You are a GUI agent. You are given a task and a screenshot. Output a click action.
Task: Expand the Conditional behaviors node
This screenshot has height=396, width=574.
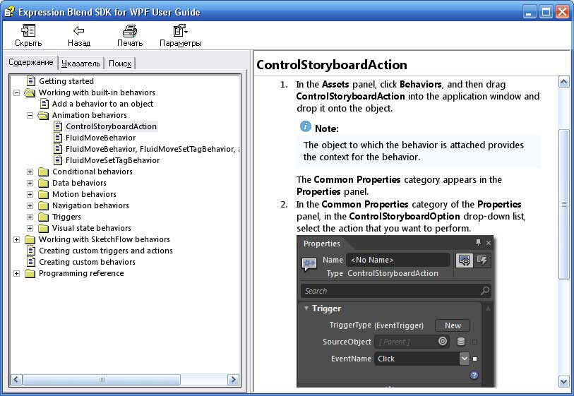(x=30, y=172)
